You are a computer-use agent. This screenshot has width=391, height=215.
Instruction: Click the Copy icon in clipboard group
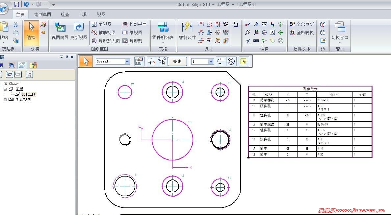[x=15, y=33]
